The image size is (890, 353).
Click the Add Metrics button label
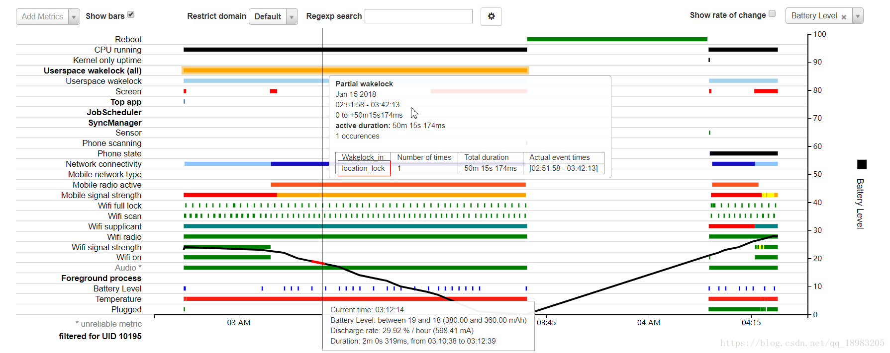(42, 17)
